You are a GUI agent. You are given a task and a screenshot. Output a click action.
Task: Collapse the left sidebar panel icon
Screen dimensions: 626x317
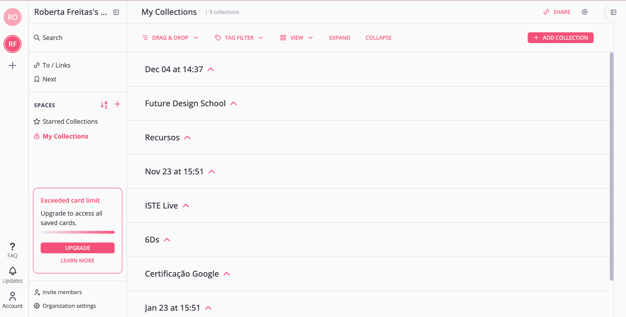click(116, 13)
